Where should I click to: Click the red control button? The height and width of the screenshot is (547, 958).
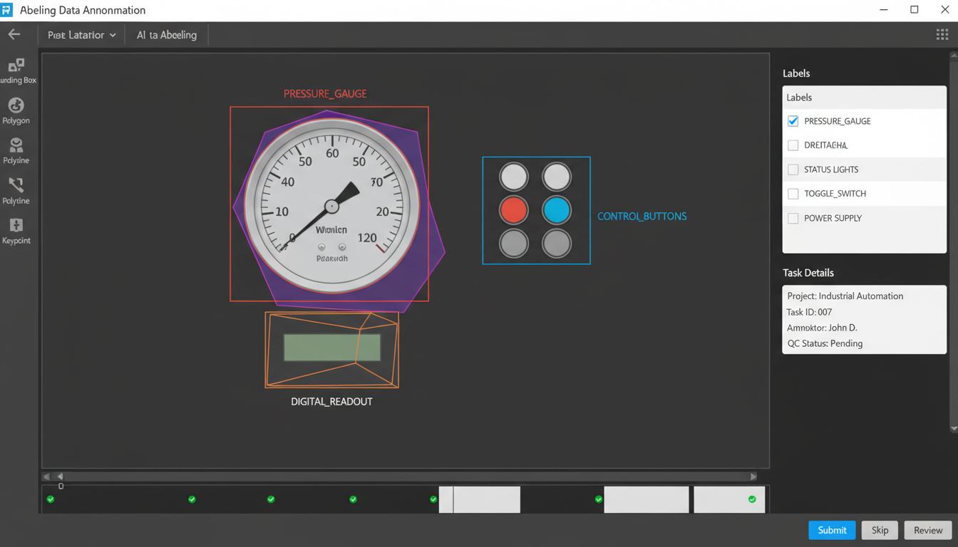[x=513, y=210]
